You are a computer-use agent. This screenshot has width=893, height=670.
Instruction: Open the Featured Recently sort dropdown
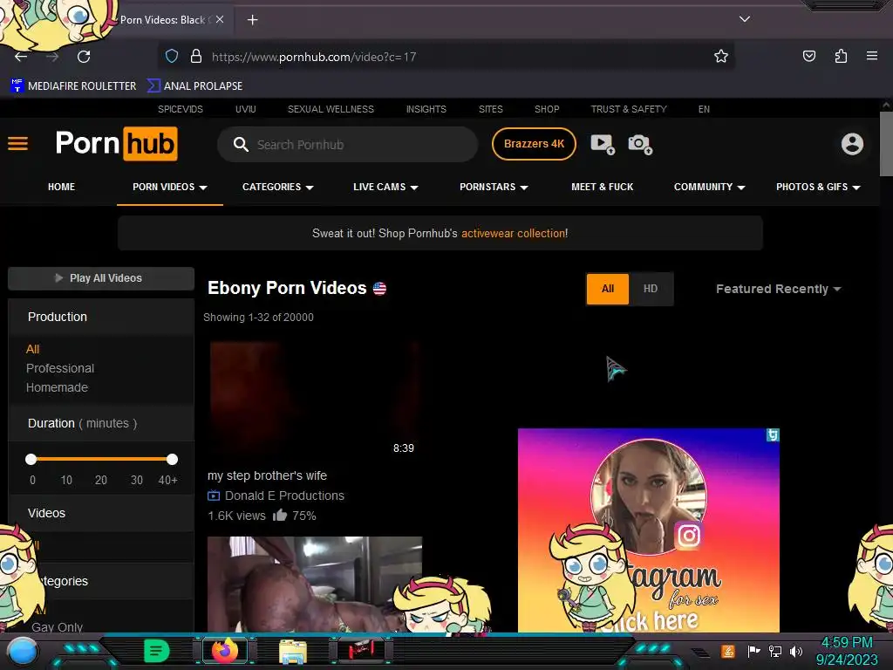(x=778, y=289)
